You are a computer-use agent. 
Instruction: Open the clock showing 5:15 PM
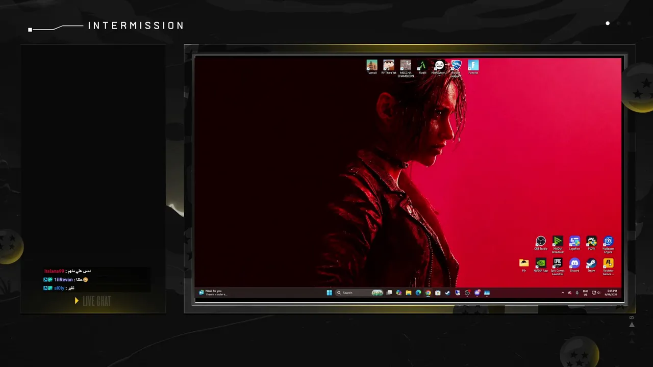click(x=611, y=293)
